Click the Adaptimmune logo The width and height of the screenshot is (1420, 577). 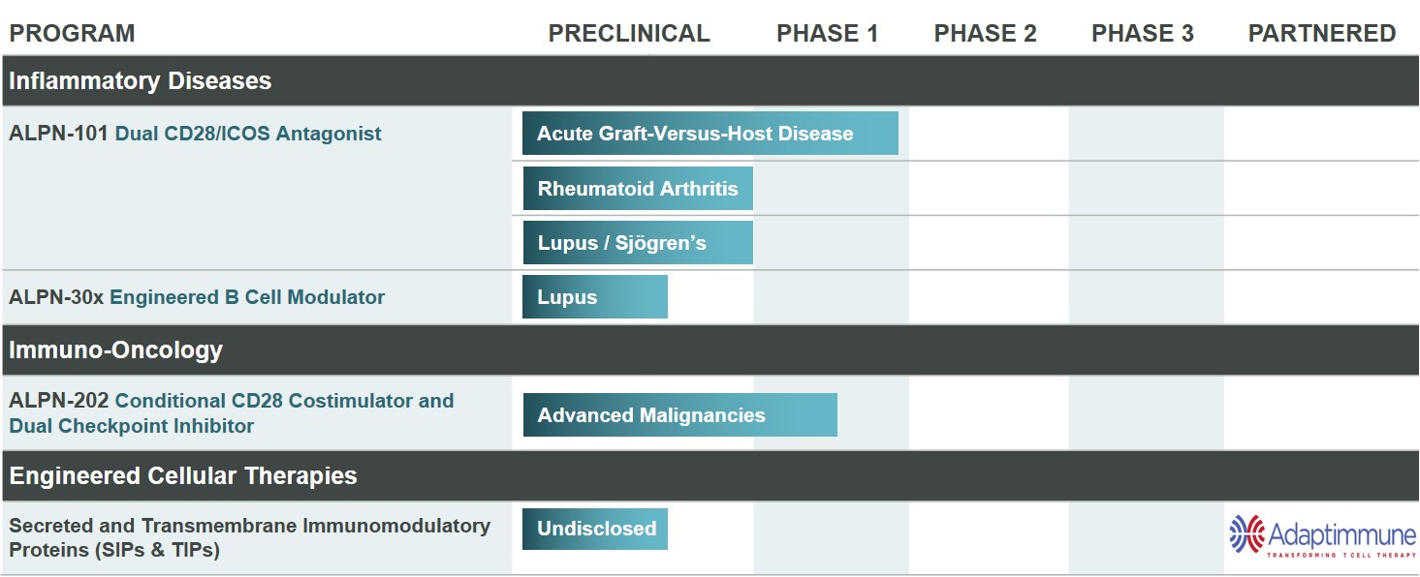1321,535
